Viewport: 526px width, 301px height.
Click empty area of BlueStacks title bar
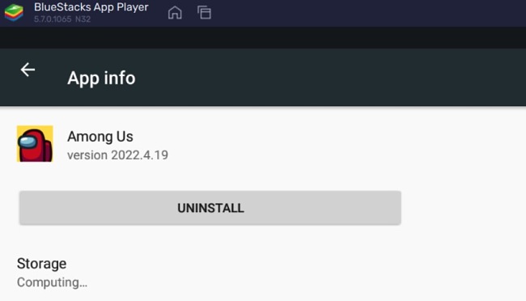point(369,14)
